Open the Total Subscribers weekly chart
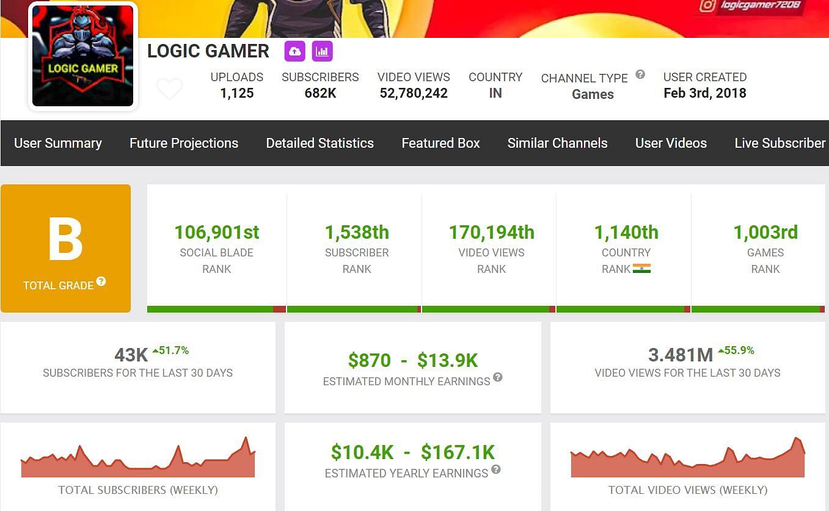 138,457
